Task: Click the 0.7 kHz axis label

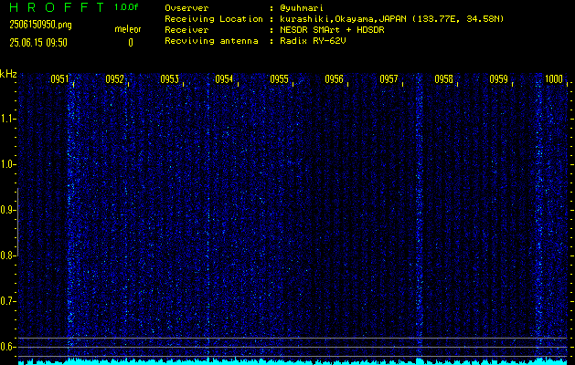Action: click(x=7, y=301)
